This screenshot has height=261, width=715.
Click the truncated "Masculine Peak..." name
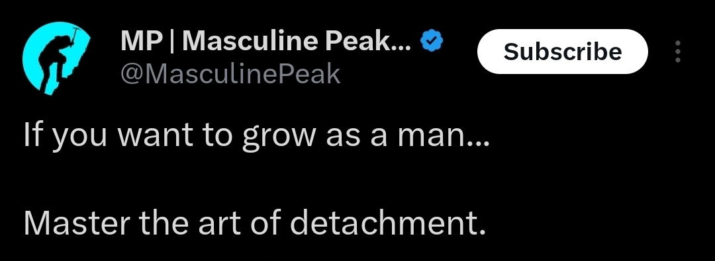click(297, 41)
